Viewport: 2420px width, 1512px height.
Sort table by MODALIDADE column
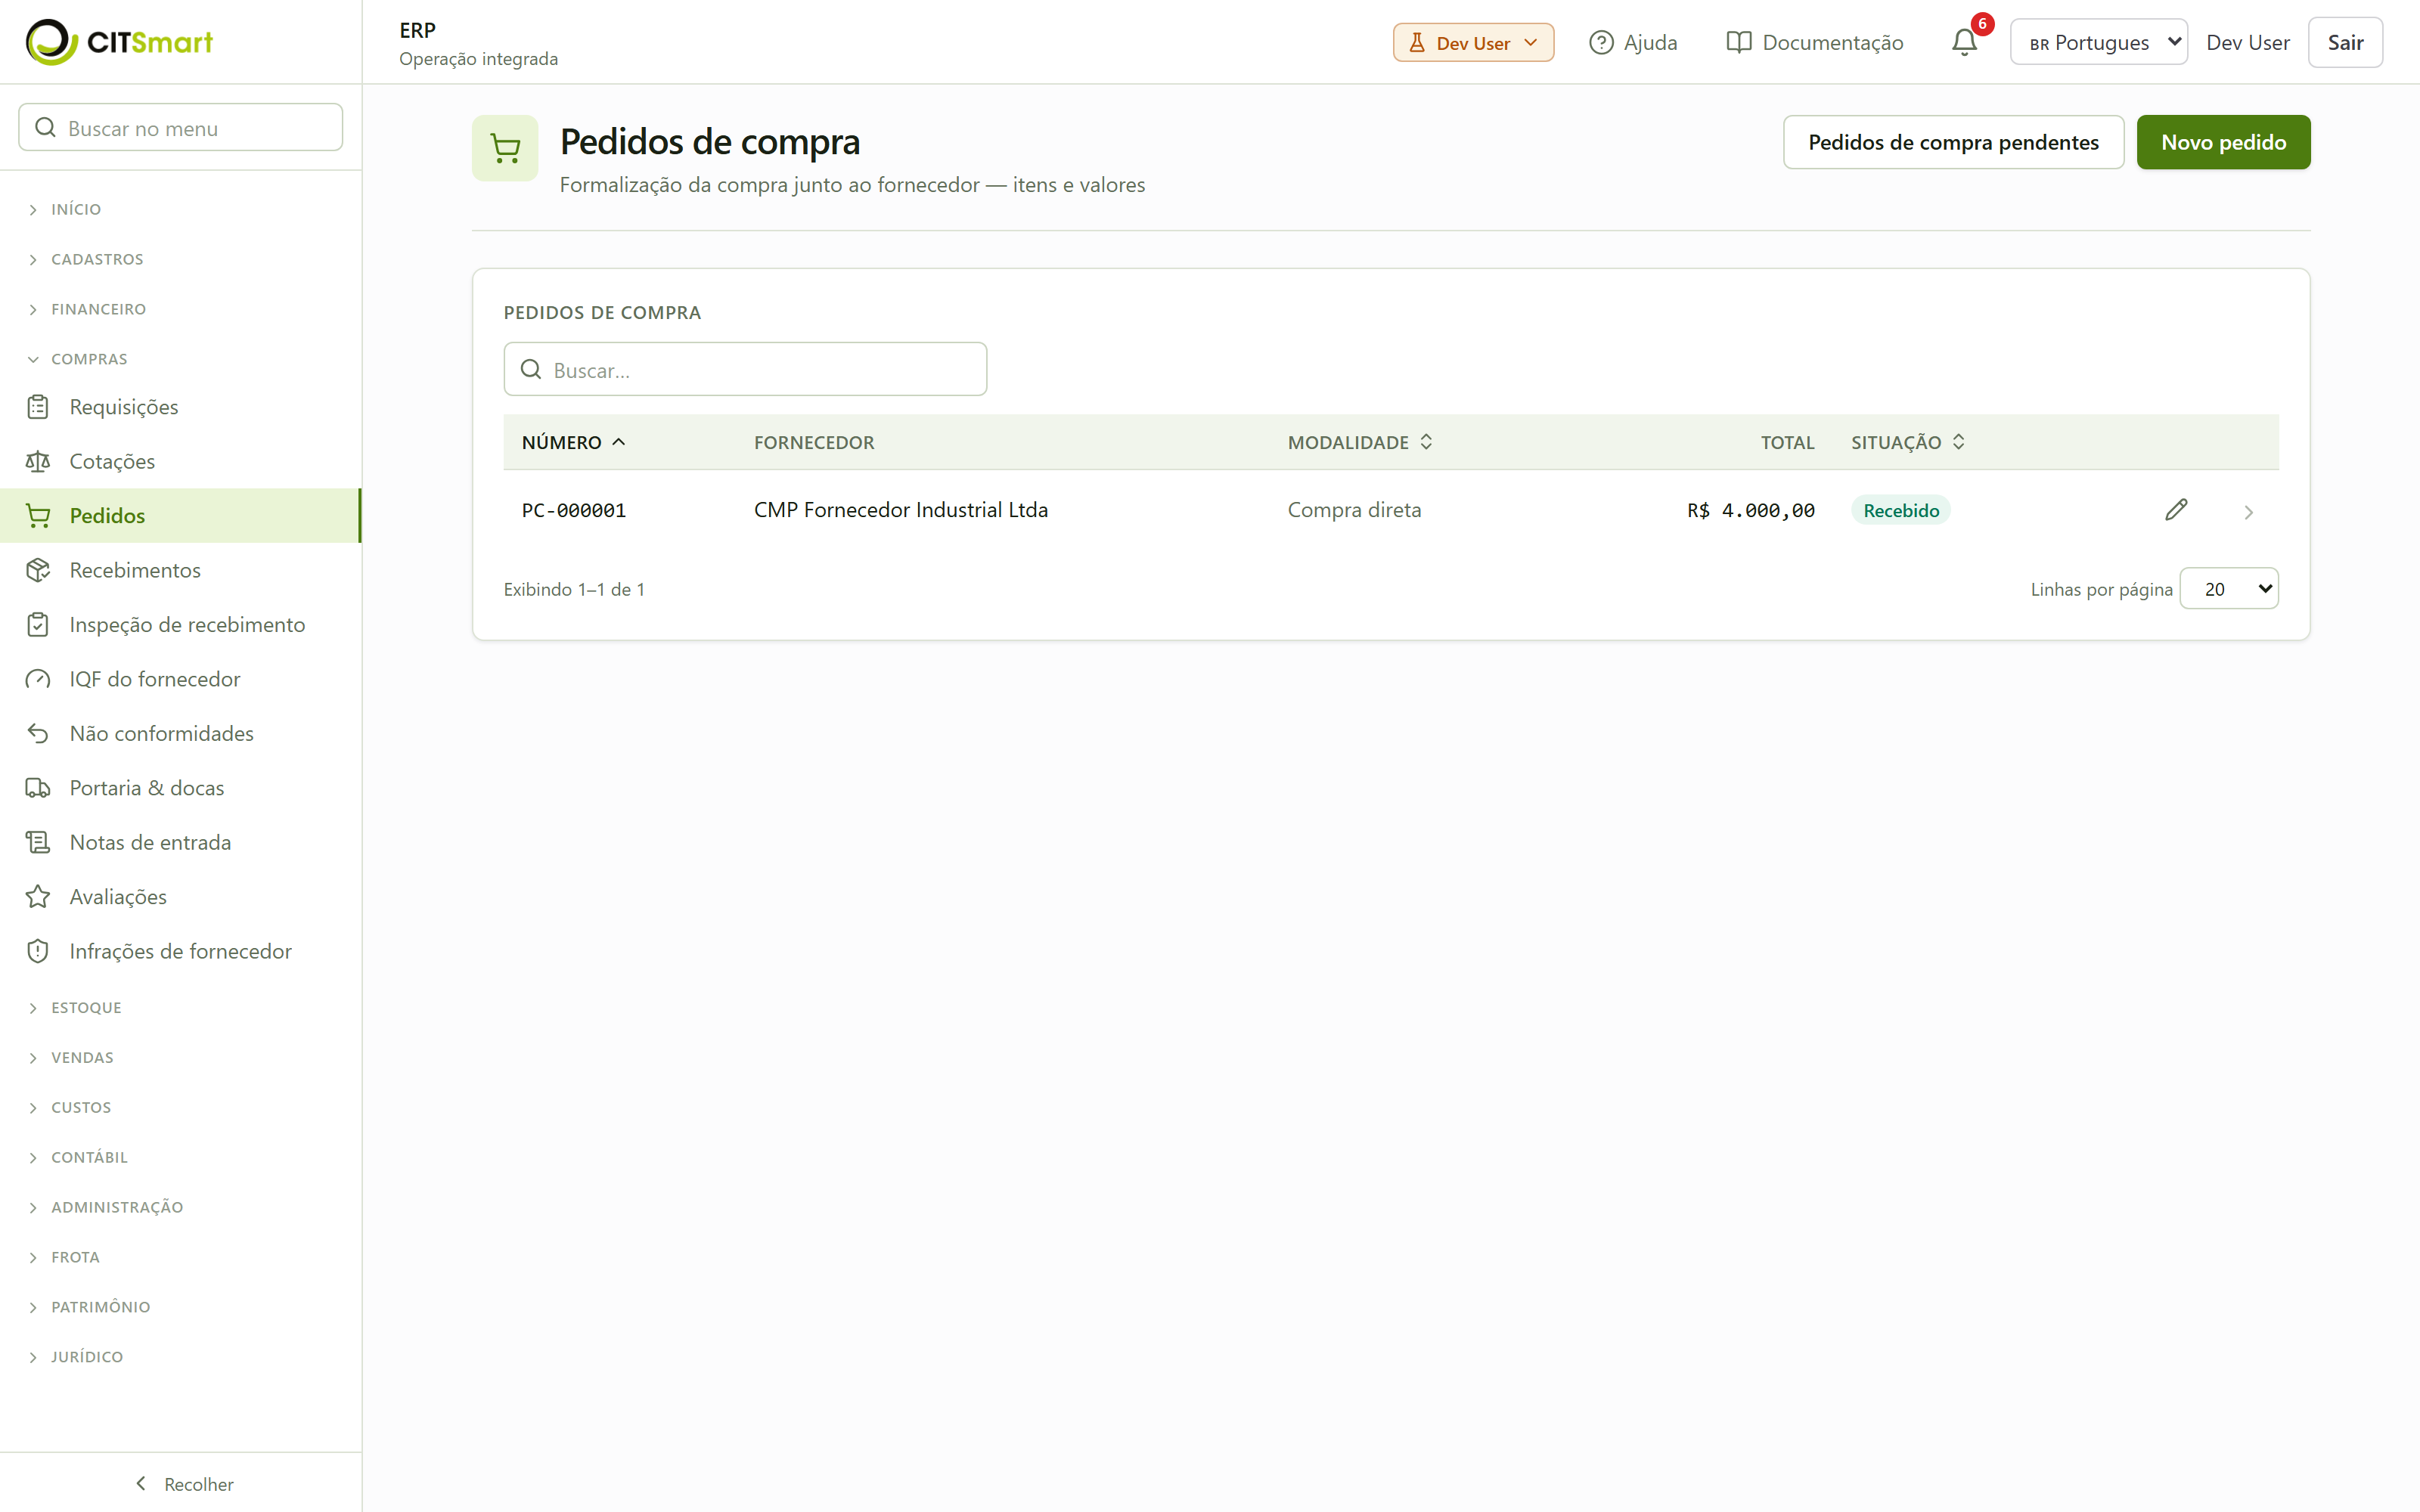tap(1360, 442)
